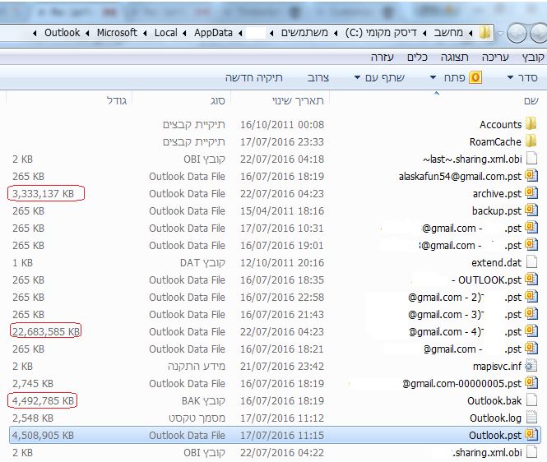Image resolution: width=547 pixels, height=462 pixels.
Task: Select the Outlook.log file name
Action: [496, 418]
